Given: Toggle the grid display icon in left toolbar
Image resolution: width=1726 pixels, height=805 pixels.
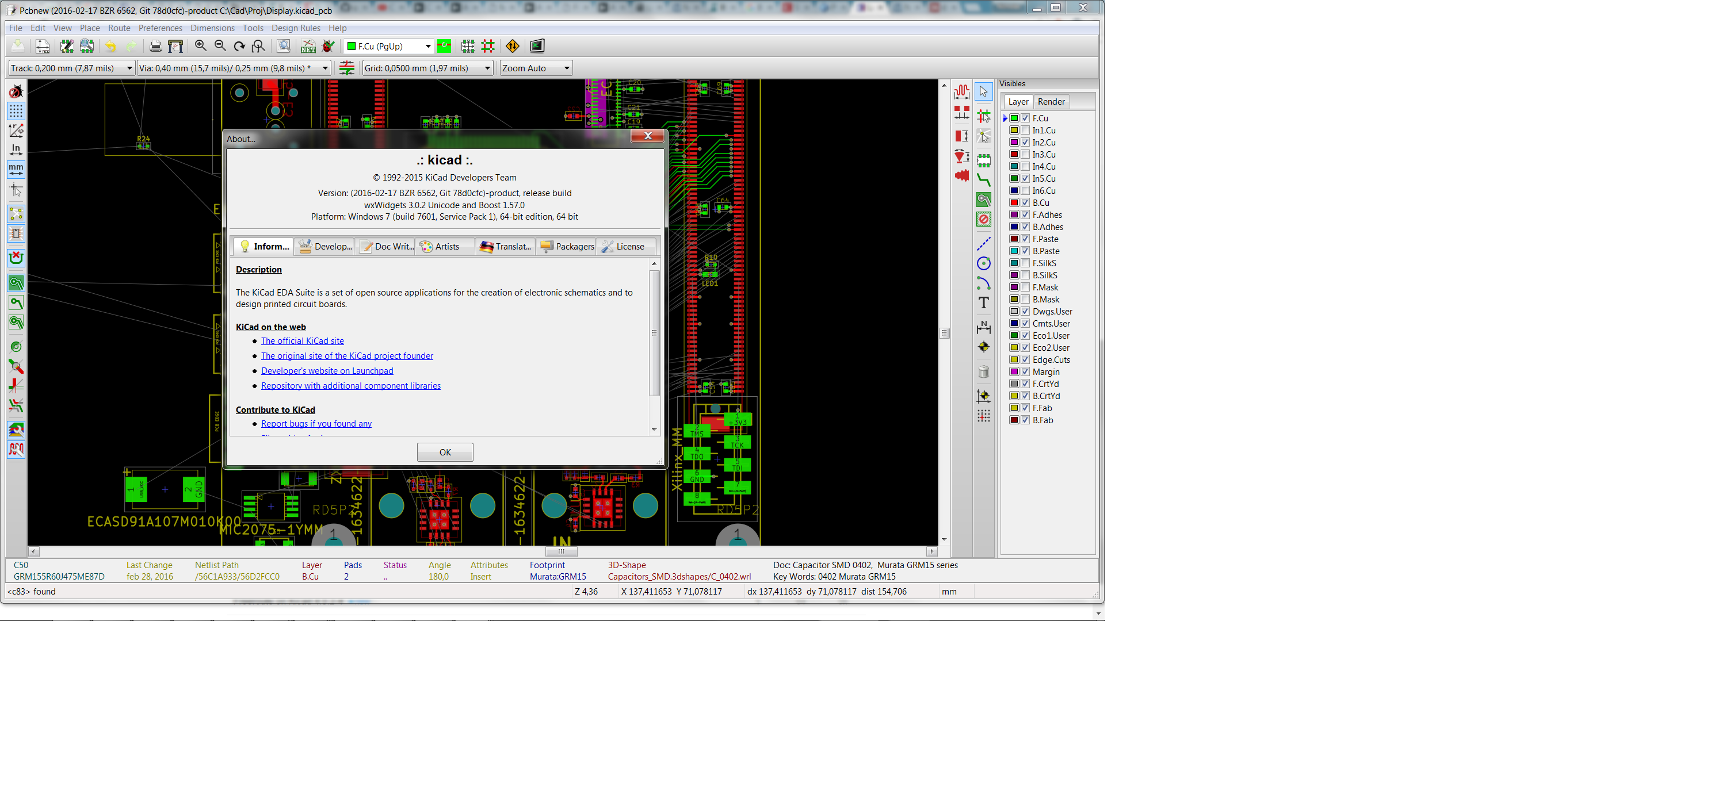Looking at the screenshot, I should coord(16,110).
